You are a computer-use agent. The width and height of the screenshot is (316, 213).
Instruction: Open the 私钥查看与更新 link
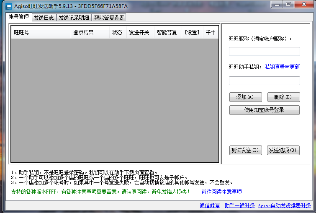tap(283, 67)
